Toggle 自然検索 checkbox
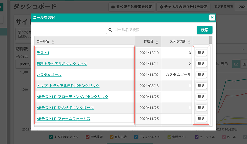 tap(87, 137)
